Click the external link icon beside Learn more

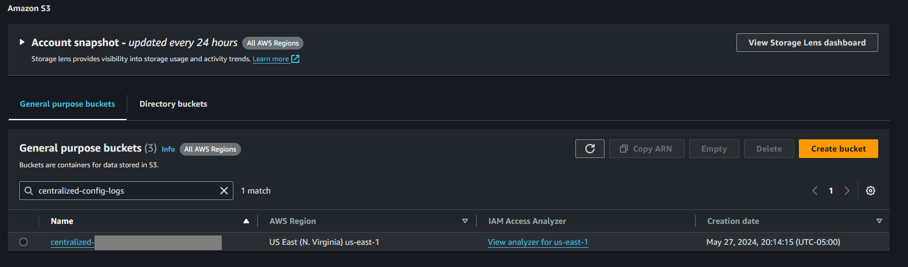(295, 59)
